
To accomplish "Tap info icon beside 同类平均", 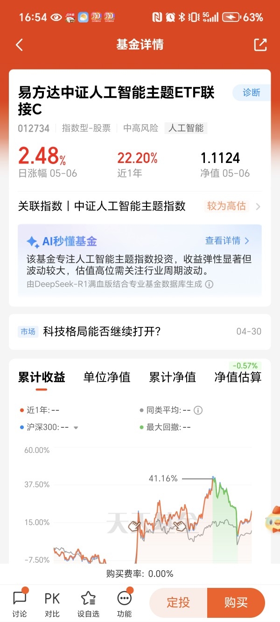I will pos(198,410).
